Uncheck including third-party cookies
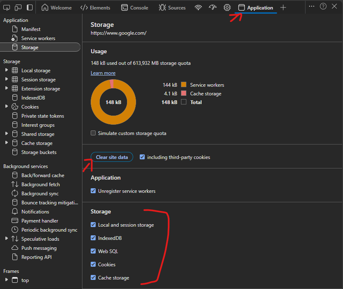The image size is (343, 289). (142, 157)
